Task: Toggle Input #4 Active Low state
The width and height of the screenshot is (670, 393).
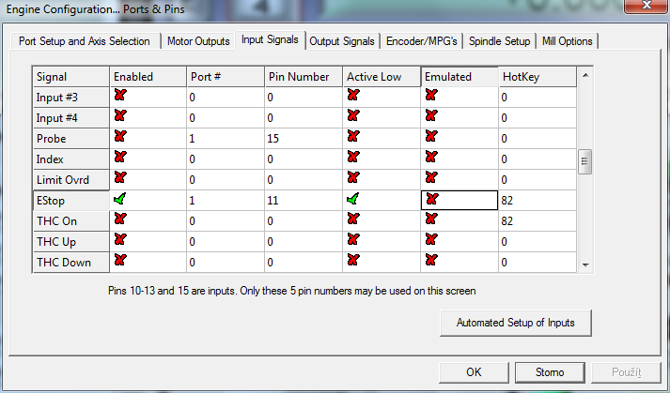Action: pyautogui.click(x=353, y=116)
